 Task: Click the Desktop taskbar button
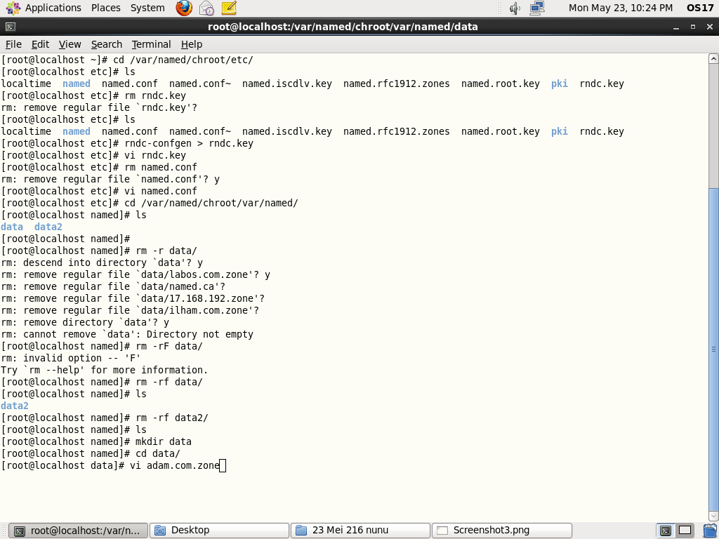[x=219, y=530]
